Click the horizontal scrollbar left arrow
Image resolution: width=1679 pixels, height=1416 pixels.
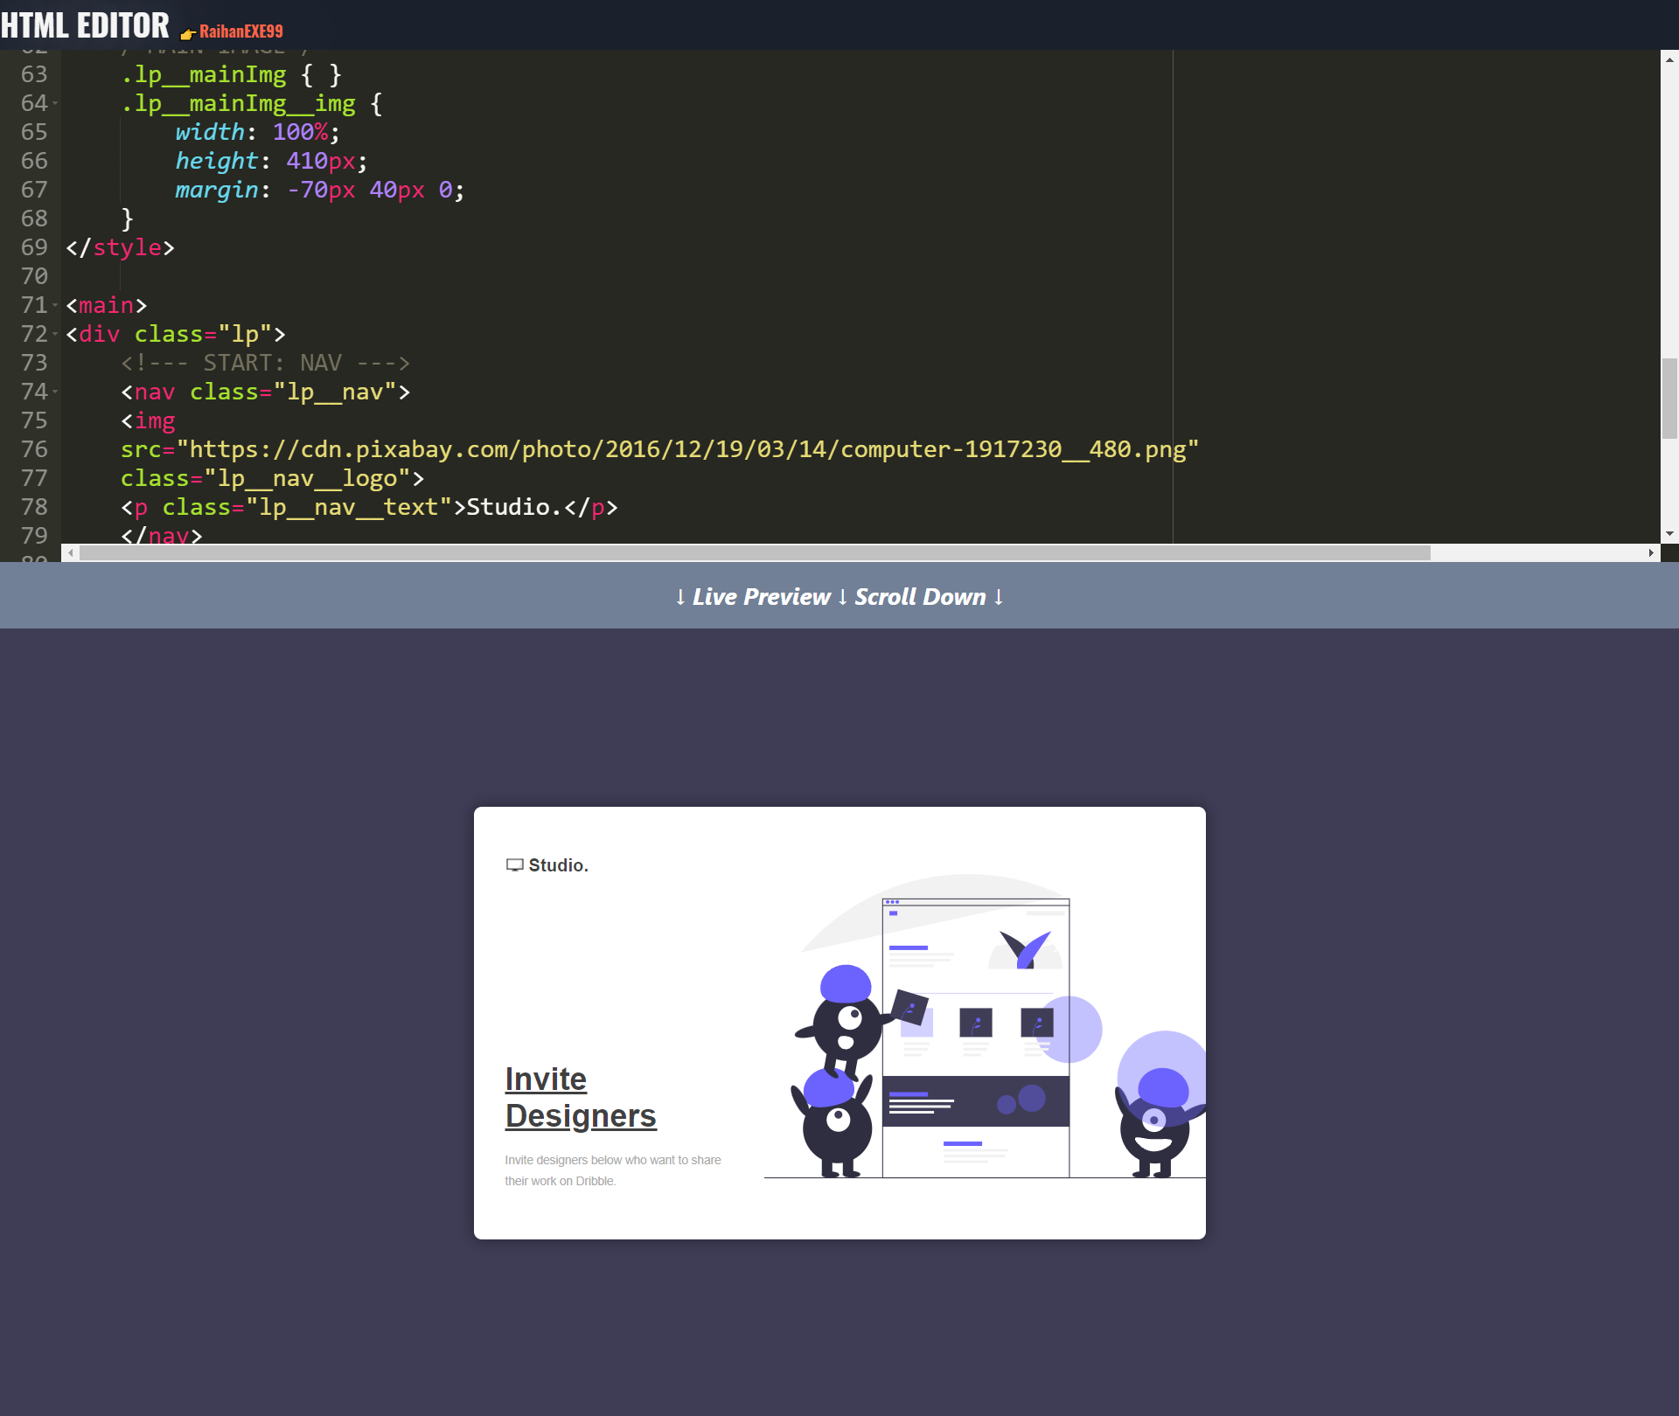pyautogui.click(x=71, y=552)
